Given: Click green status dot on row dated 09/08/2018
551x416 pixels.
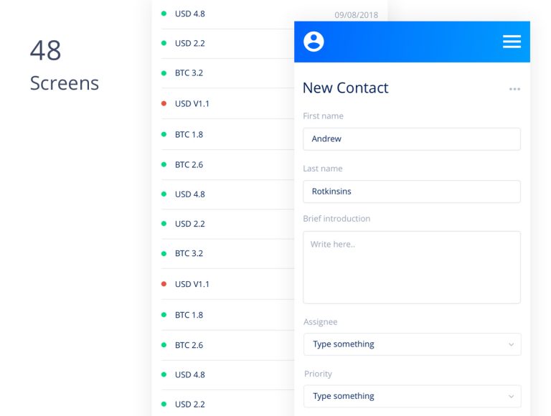Looking at the screenshot, I should 164,14.
